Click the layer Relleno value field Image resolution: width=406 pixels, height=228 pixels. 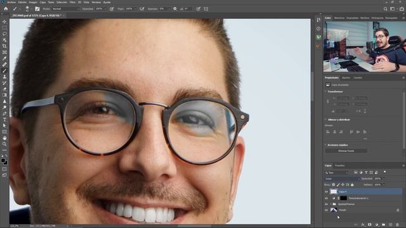tap(377, 185)
